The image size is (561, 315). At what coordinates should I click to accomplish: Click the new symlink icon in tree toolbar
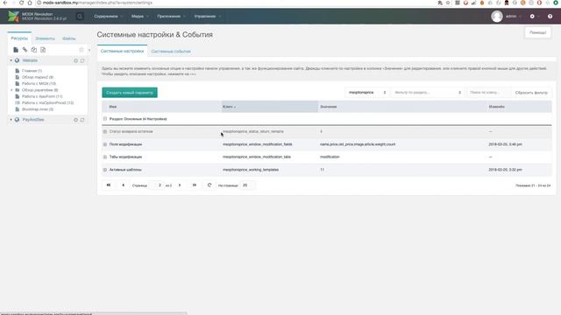click(x=34, y=50)
